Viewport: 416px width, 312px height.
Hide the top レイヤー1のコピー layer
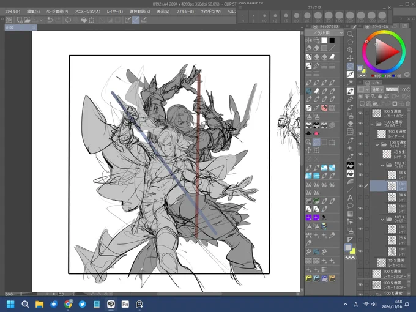360,113
